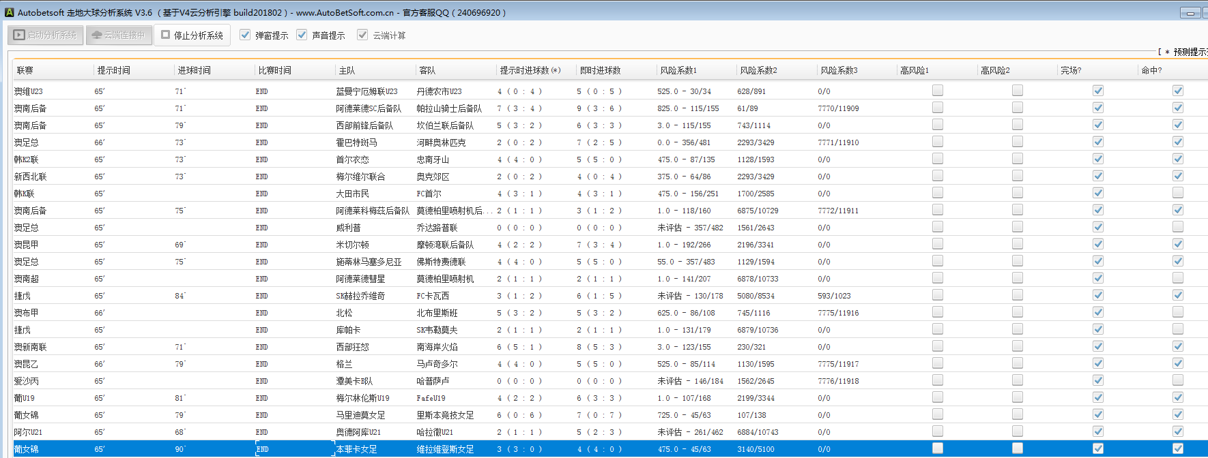Image resolution: width=1208 pixels, height=458 pixels.
Task: Click the cloud icon on 云端连接中 button
Action: click(97, 35)
